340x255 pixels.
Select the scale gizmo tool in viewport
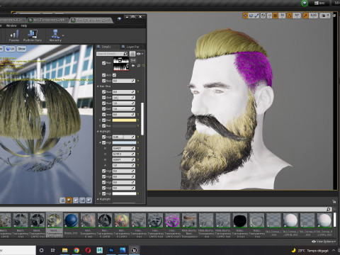click(256, 16)
